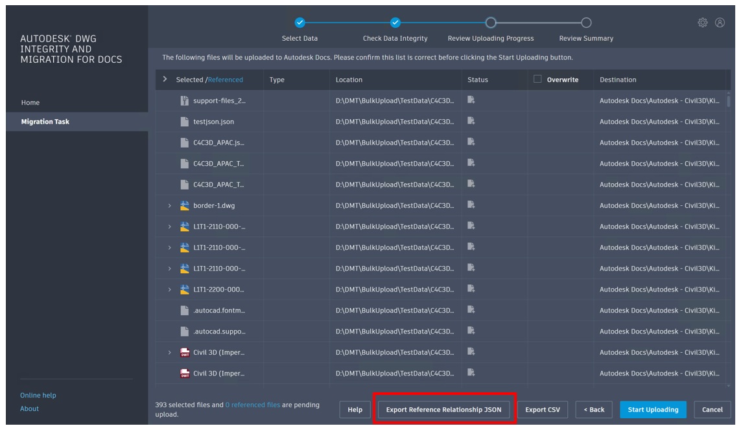Expand all rows using header chevron
Viewport: 741px width, 426px height.
pyautogui.click(x=165, y=79)
